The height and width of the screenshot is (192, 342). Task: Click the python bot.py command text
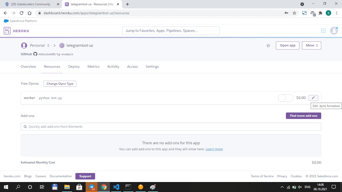[50, 98]
